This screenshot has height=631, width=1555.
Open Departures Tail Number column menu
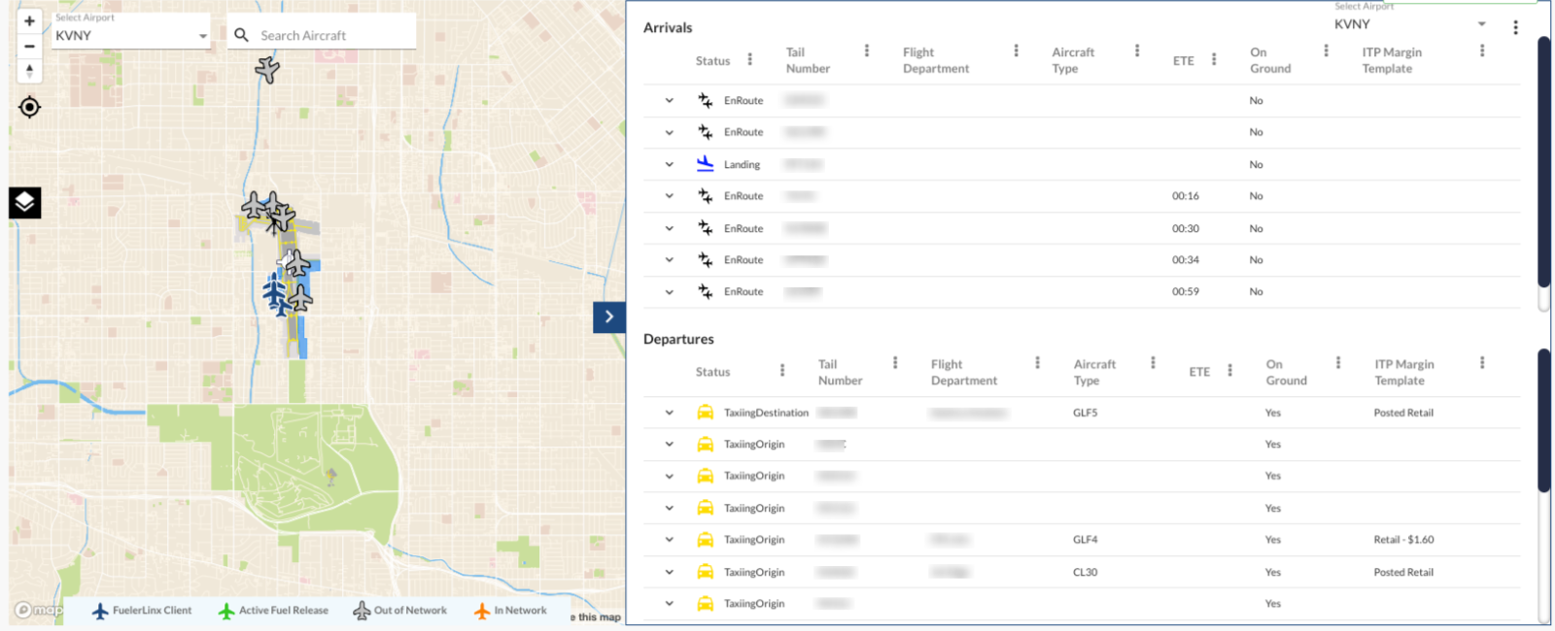coord(894,362)
